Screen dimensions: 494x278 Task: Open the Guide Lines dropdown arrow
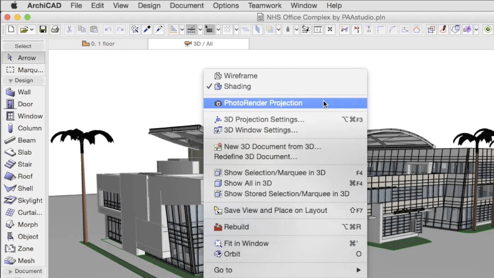[182, 29]
